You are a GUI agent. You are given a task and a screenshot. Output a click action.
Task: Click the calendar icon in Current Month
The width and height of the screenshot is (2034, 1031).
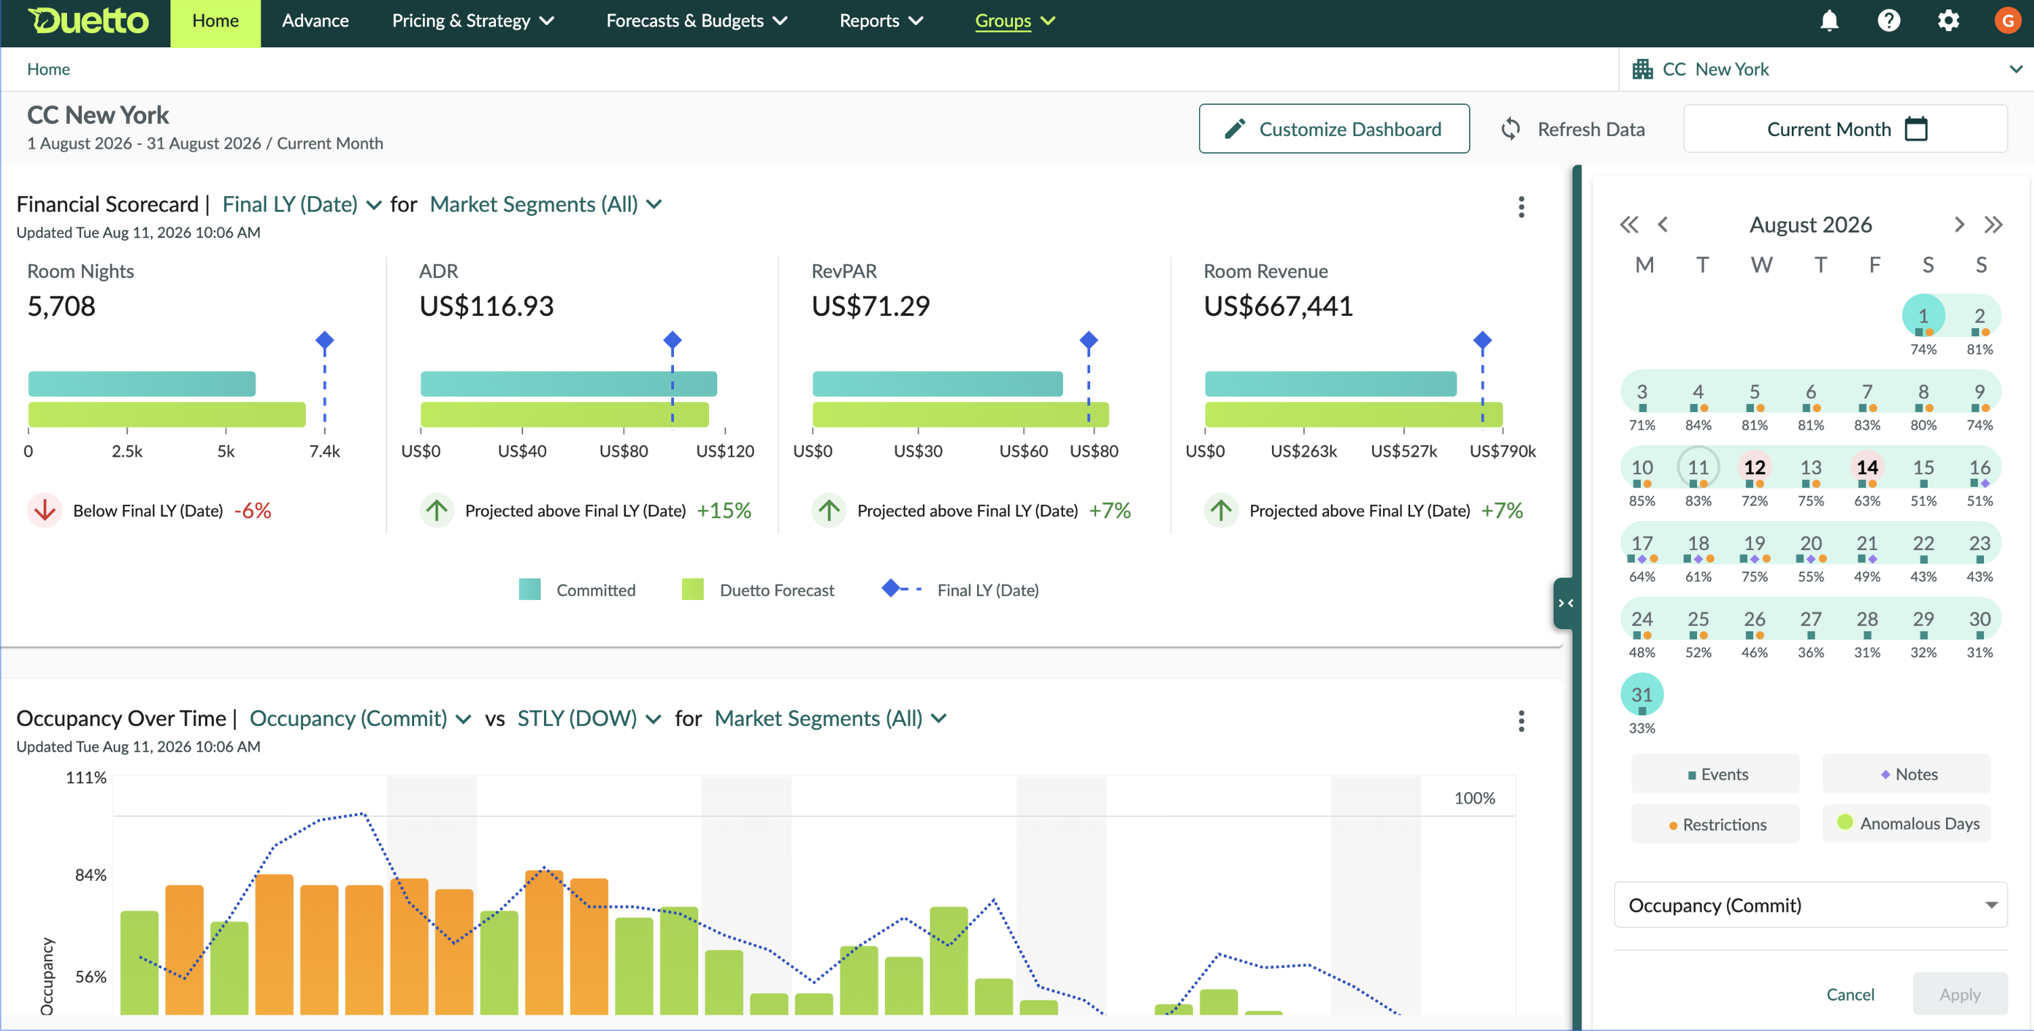1916,129
